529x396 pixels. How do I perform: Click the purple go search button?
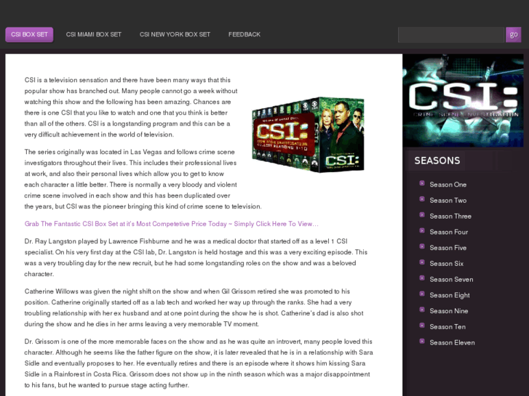514,35
